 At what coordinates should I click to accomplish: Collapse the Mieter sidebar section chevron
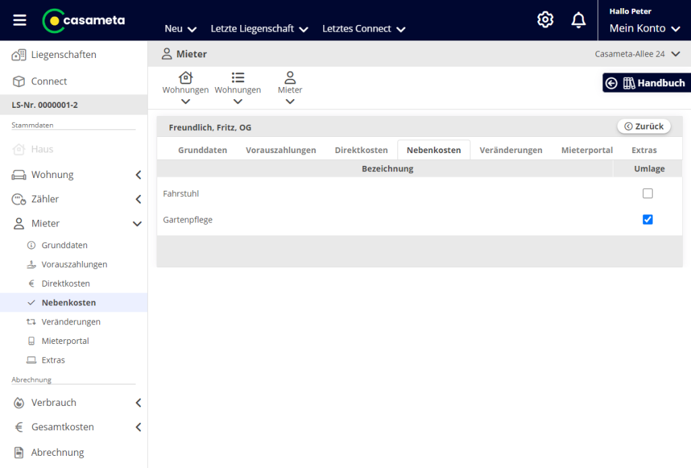coord(138,224)
